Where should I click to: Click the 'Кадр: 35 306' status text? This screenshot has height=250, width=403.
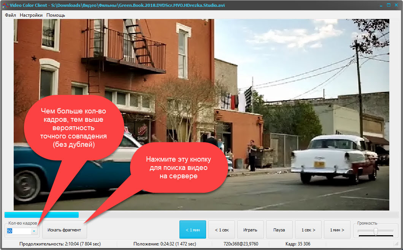tap(298, 244)
